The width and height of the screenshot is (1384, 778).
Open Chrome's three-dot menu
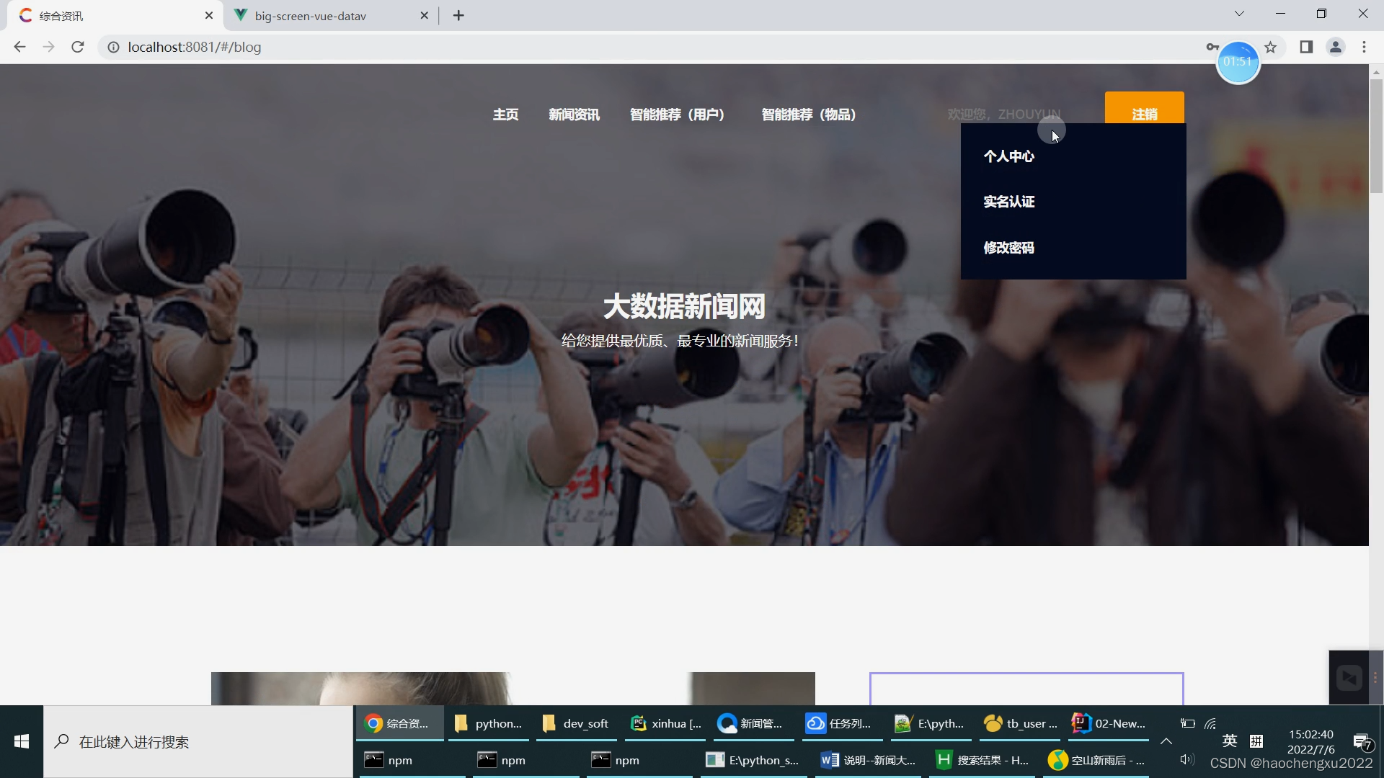pyautogui.click(x=1364, y=47)
